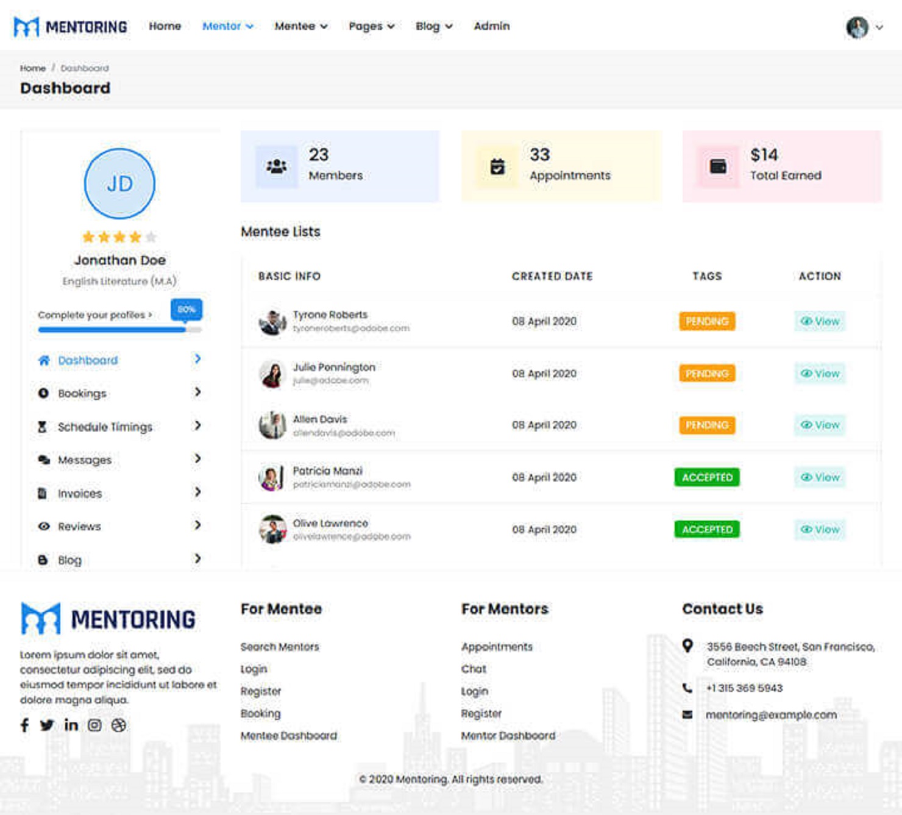
Task: Toggle the PENDING tag for Allen Davis
Action: coord(706,425)
